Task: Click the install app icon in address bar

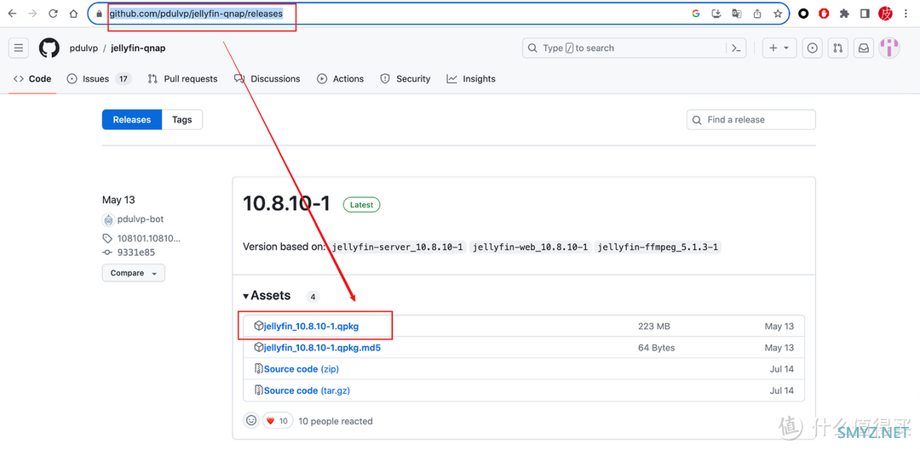Action: [x=716, y=14]
